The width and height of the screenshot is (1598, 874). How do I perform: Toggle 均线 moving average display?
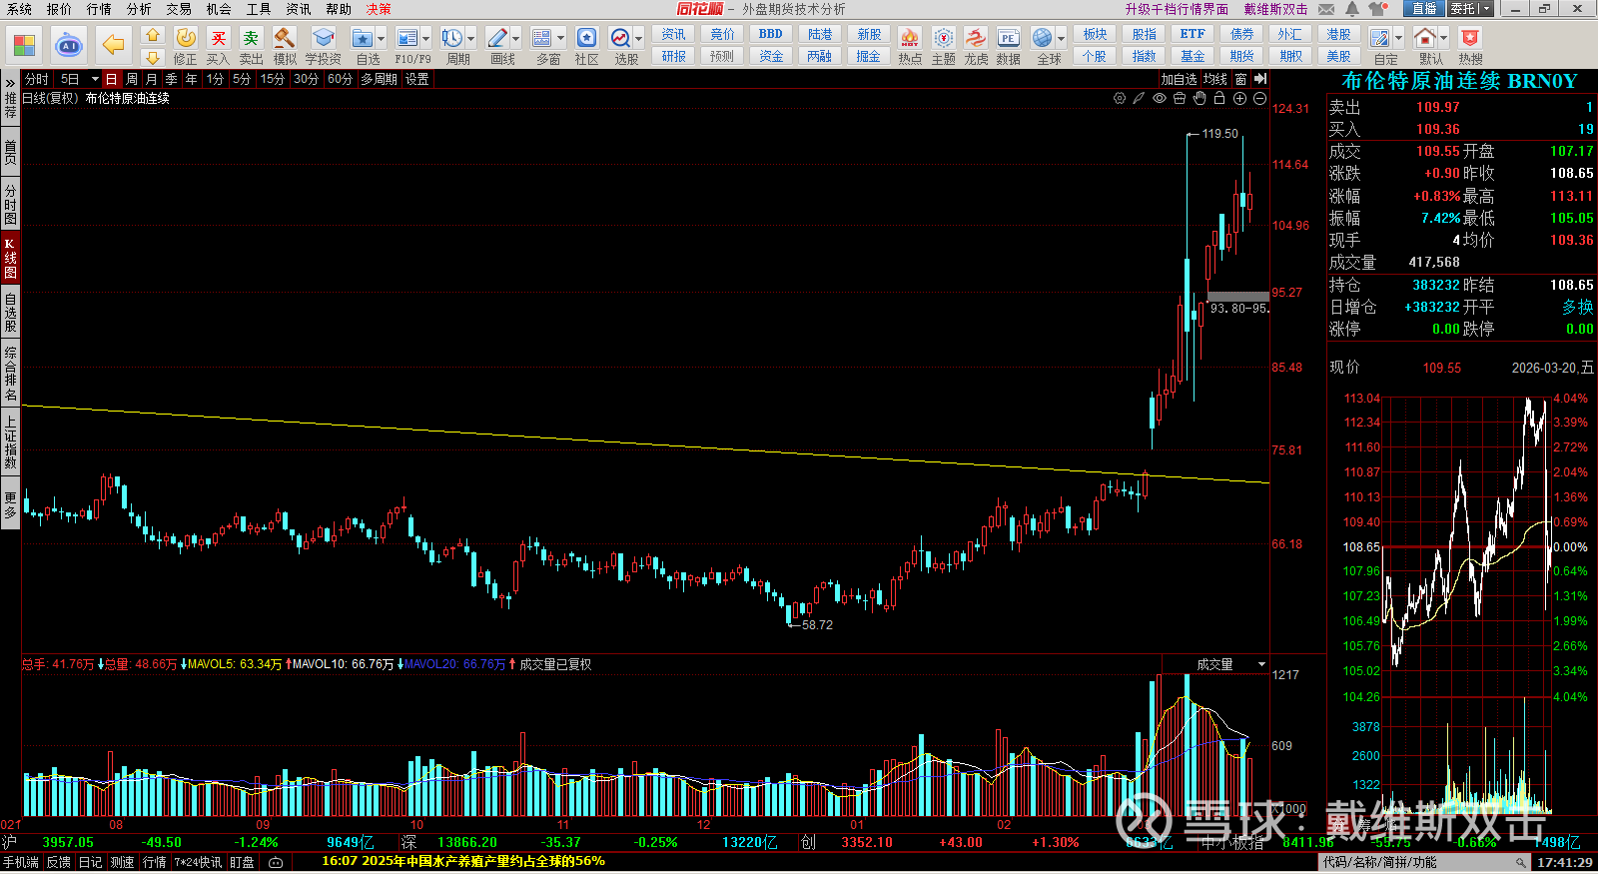click(1214, 79)
